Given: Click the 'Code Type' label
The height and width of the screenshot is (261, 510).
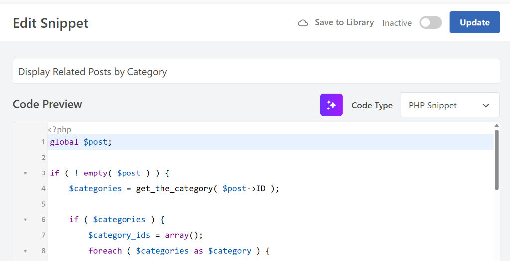Looking at the screenshot, I should [372, 105].
